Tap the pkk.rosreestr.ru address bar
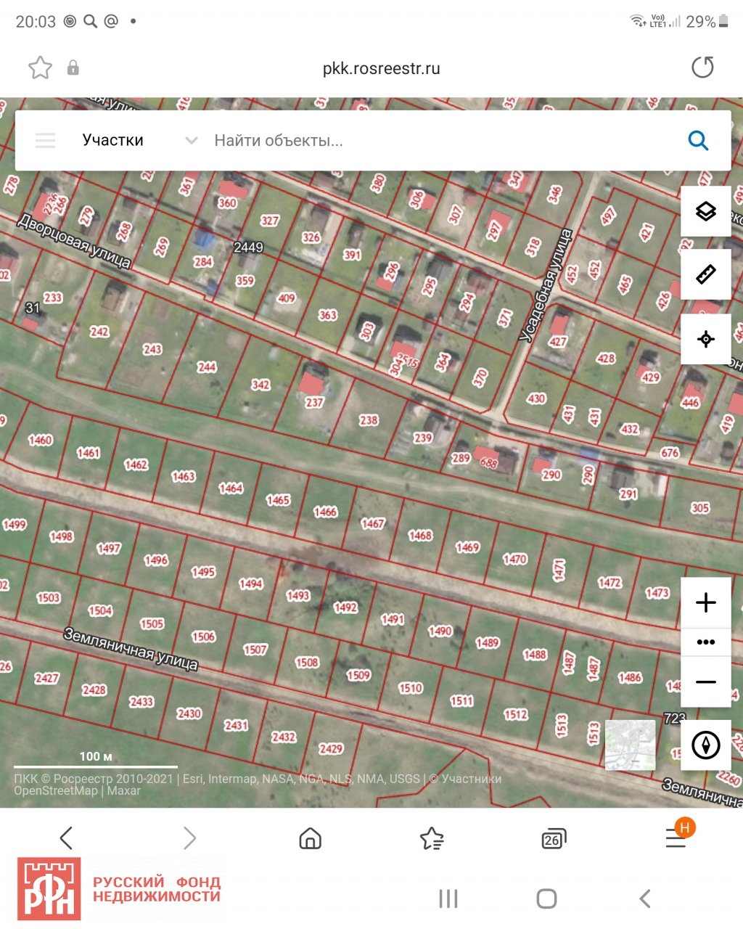The width and height of the screenshot is (743, 929). click(x=382, y=68)
